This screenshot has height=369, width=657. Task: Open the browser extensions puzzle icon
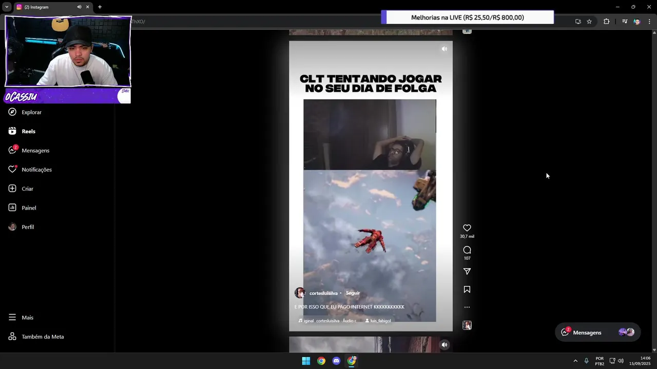pyautogui.click(x=607, y=22)
